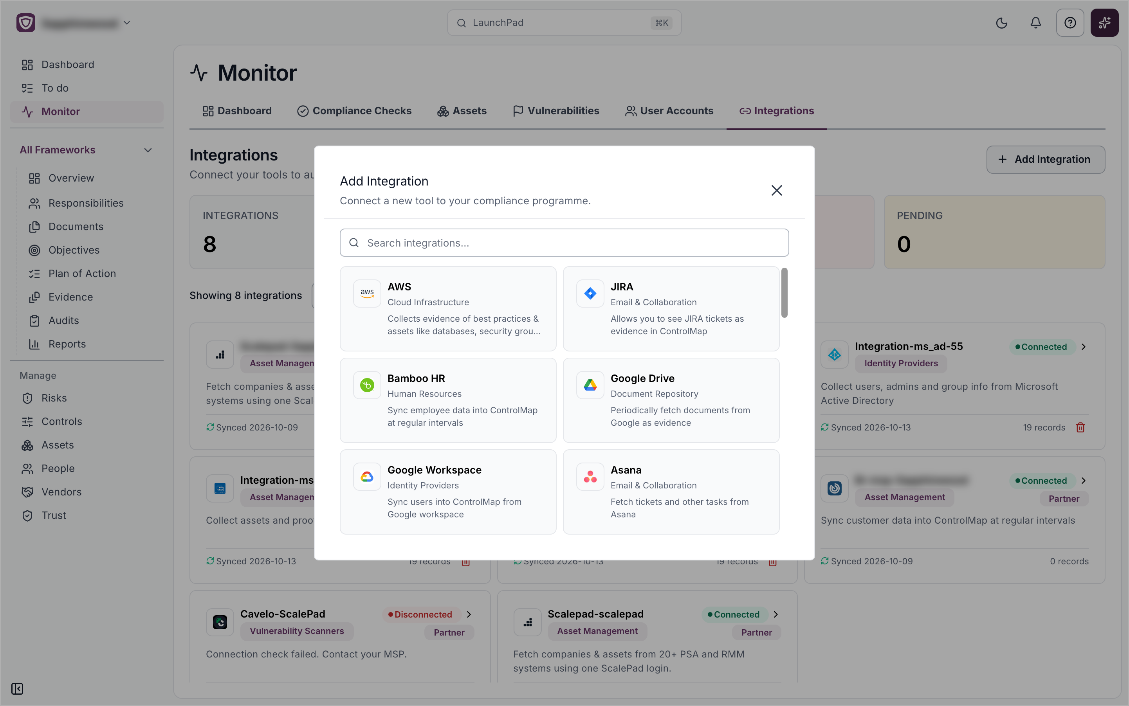
Task: Collapse the sidebar using the bottom-left panel icon
Action: click(17, 689)
